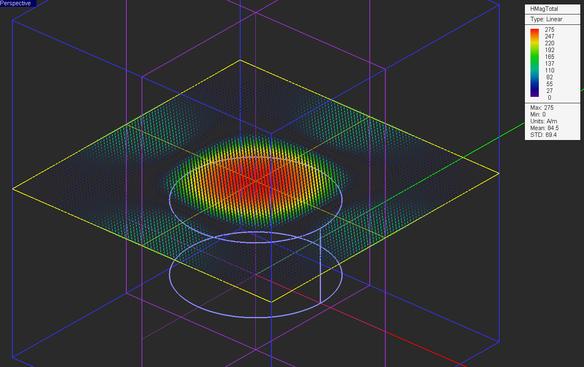Click the legend value 55
The height and width of the screenshot is (367, 584).
(x=550, y=84)
